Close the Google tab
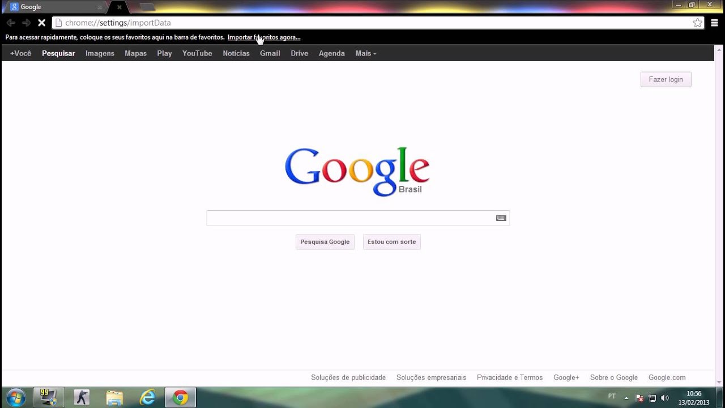The height and width of the screenshot is (408, 725). point(100,7)
